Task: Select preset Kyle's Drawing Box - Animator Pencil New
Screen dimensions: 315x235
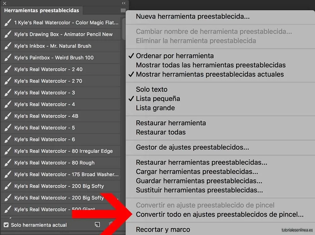Action: tap(61, 34)
